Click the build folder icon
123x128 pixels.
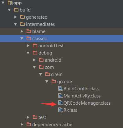pyautogui.click(x=16, y=10)
